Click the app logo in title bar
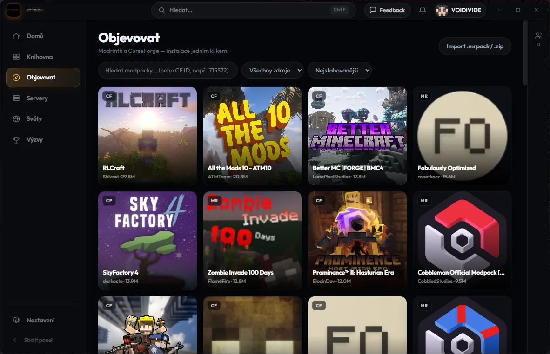The height and width of the screenshot is (354, 550). pyautogui.click(x=13, y=10)
